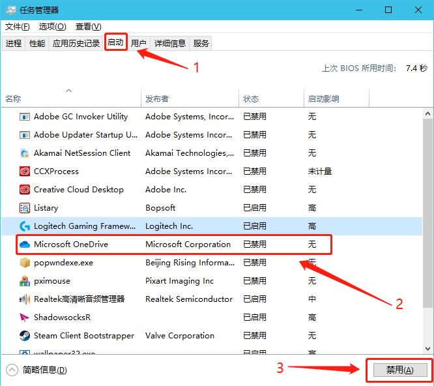Screen dimensions: 434x386
Task: Click the Beijing Rising Informa... publisher cell
Action: click(x=190, y=263)
